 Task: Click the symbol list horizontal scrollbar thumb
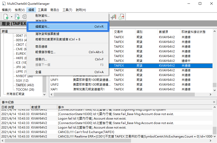click(124, 95)
